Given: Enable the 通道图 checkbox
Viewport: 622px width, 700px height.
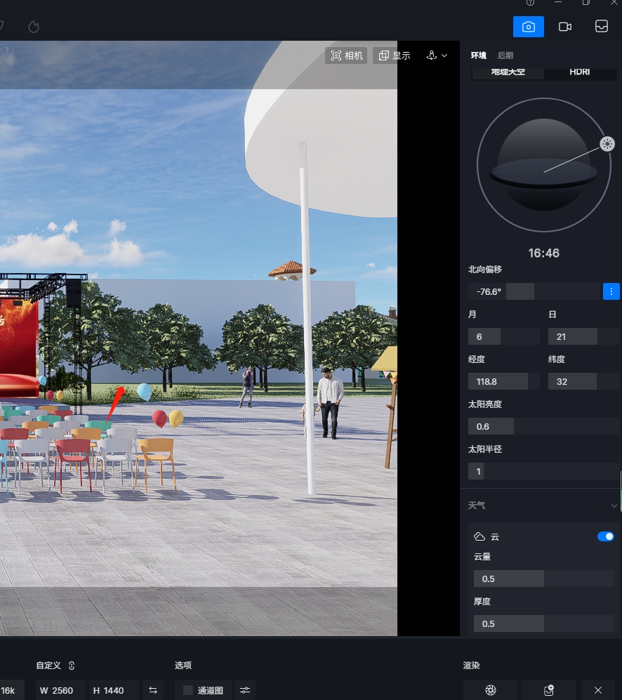Looking at the screenshot, I should click(x=188, y=690).
